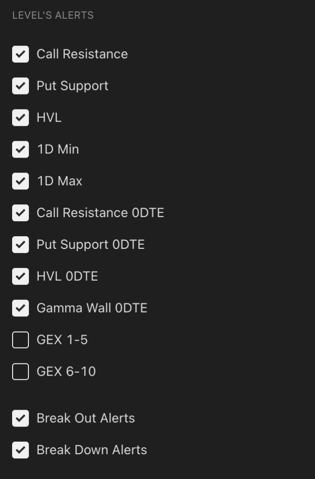Click the HVL label text
The width and height of the screenshot is (315, 479).
pyautogui.click(x=49, y=117)
